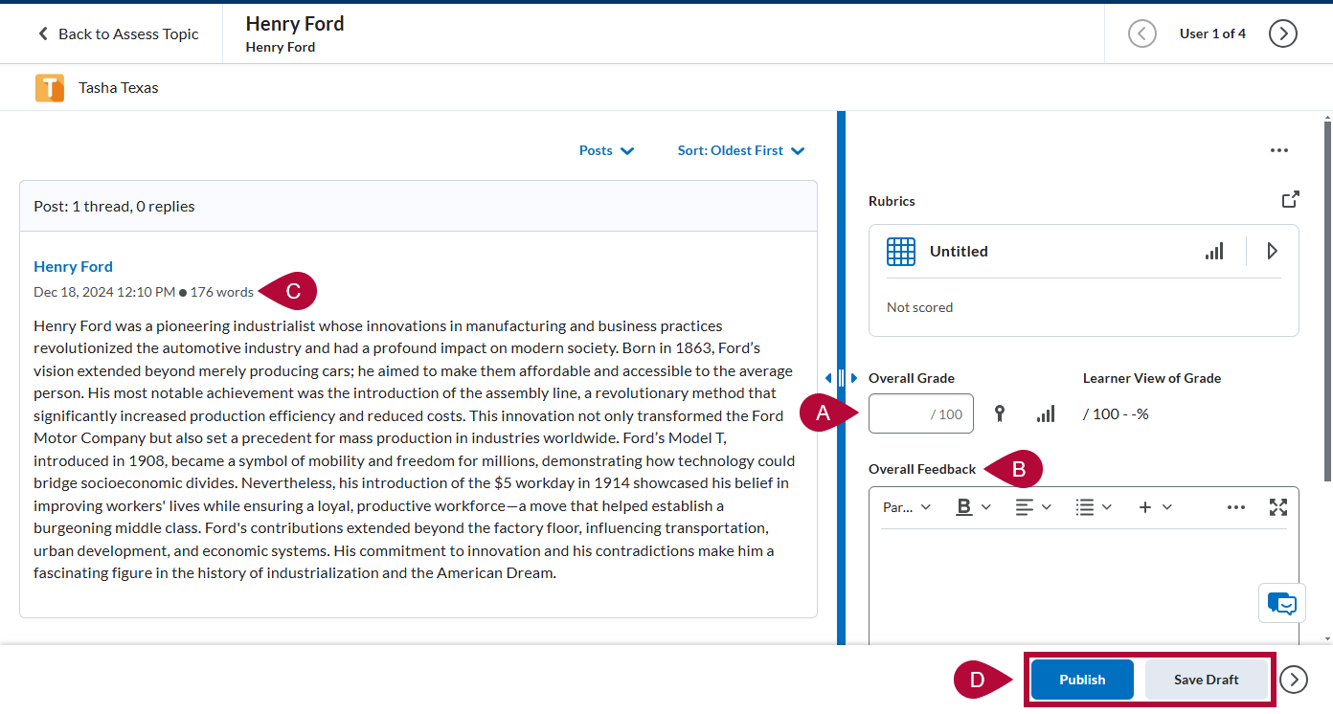1333x714 pixels.
Task: Click the Overall Grade input field
Action: tap(921, 413)
